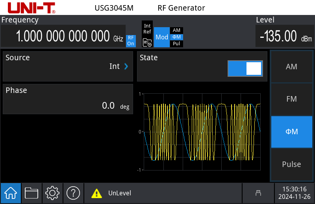Open the Source selection panel
Image resolution: width=315 pixels, height=204 pixels.
tap(68, 66)
